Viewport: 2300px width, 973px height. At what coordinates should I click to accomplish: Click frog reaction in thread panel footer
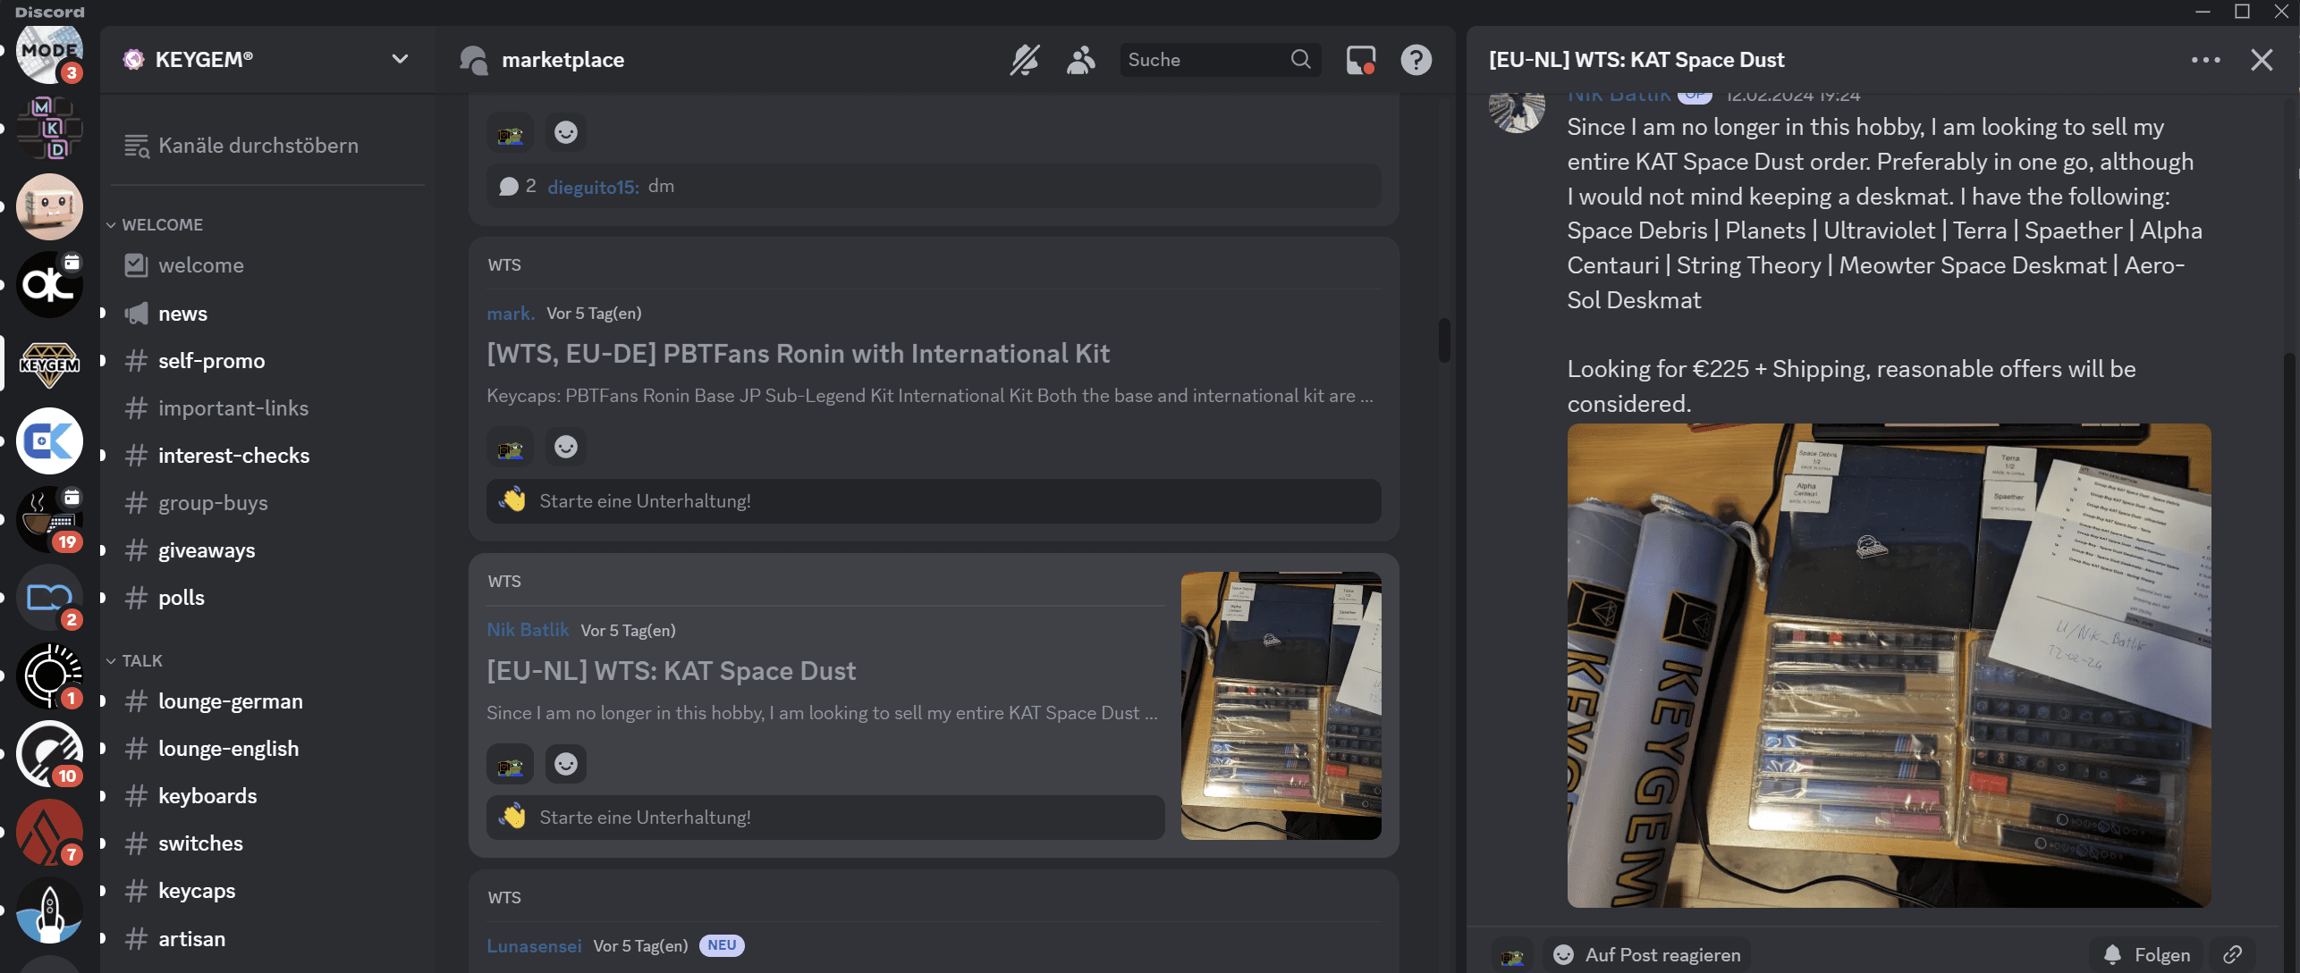point(1512,955)
